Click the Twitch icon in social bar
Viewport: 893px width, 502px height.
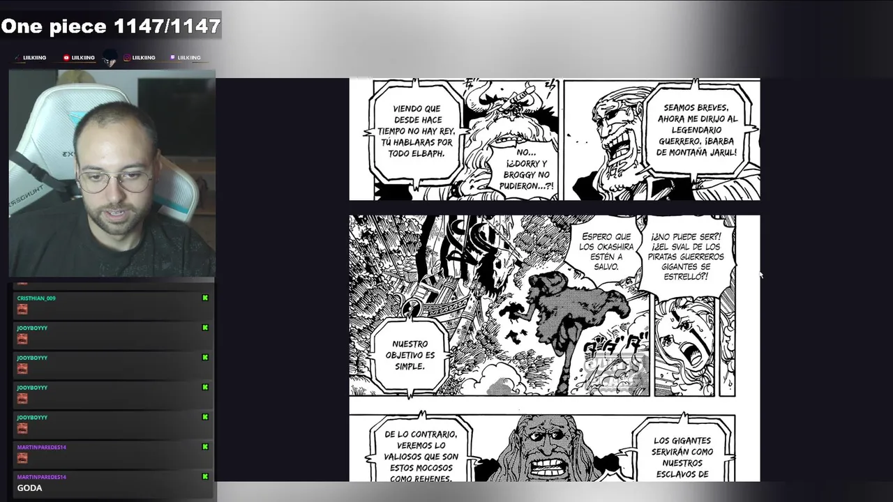tap(172, 58)
